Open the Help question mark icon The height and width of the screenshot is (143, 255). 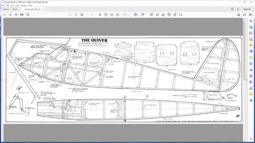click(x=232, y=9)
